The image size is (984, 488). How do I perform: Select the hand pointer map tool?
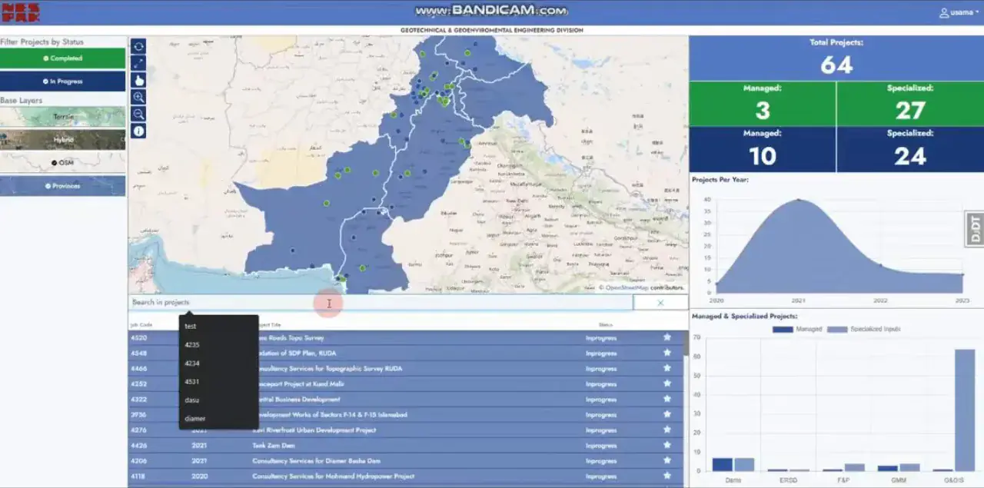[138, 80]
